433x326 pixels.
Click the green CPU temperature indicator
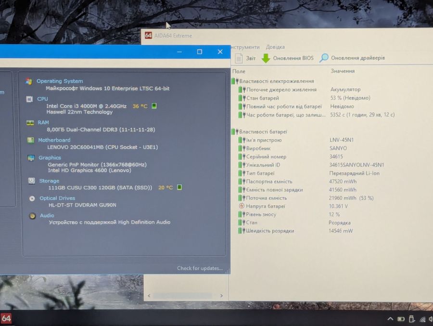pos(154,105)
